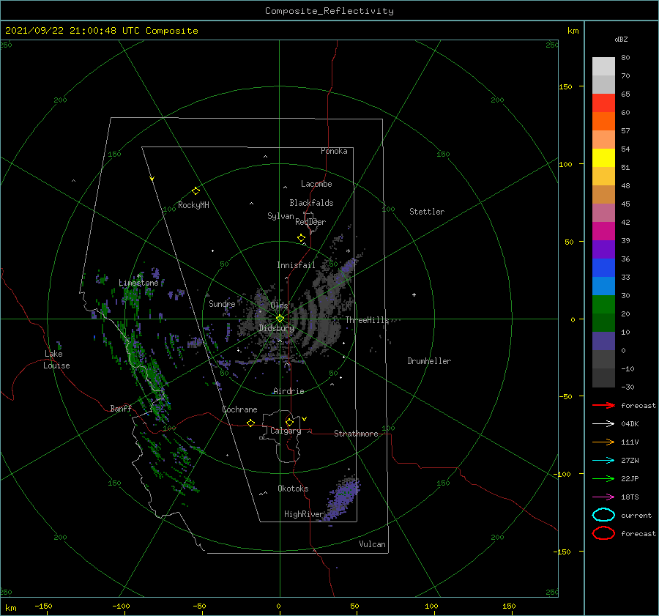Click the Innisfail city label
The width and height of the screenshot is (659, 616).
[296, 265]
